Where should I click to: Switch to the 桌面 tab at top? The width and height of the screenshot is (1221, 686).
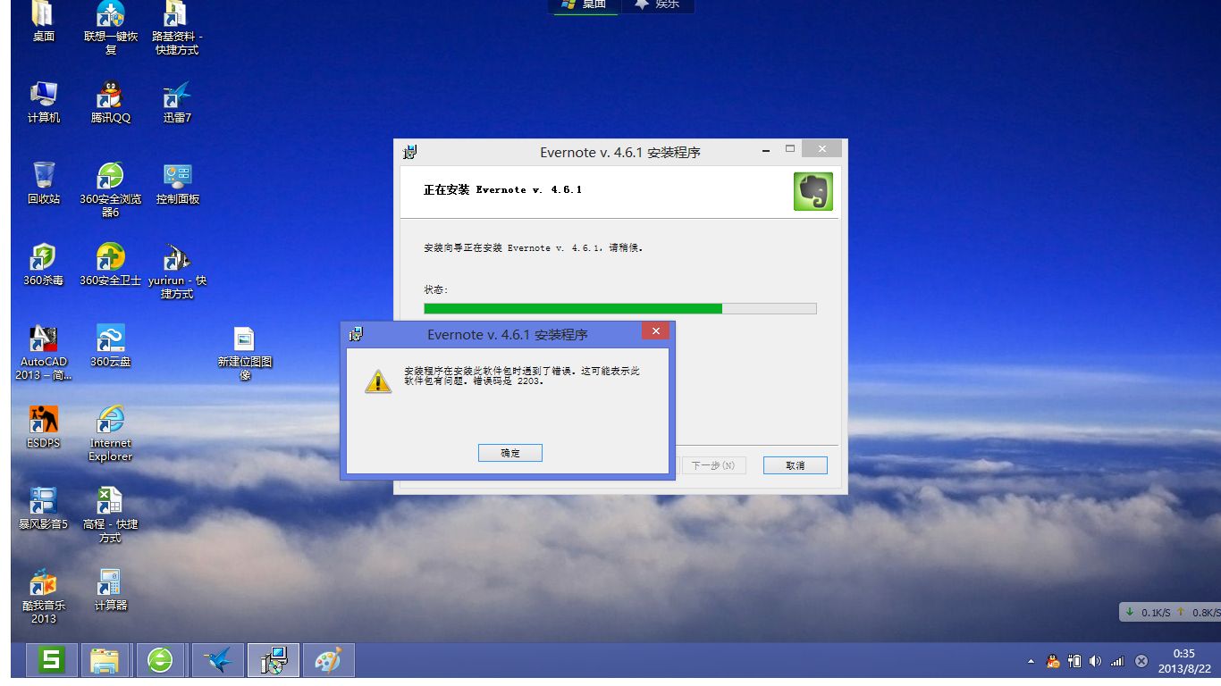[x=585, y=4]
